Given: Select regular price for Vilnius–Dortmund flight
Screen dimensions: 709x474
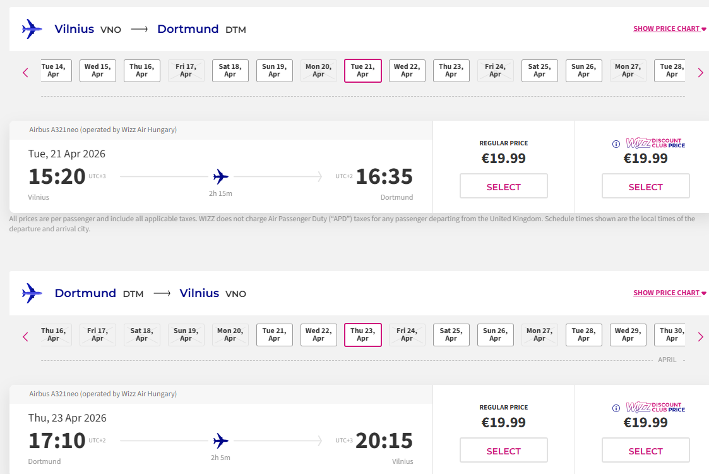Looking at the screenshot, I should 503,187.
